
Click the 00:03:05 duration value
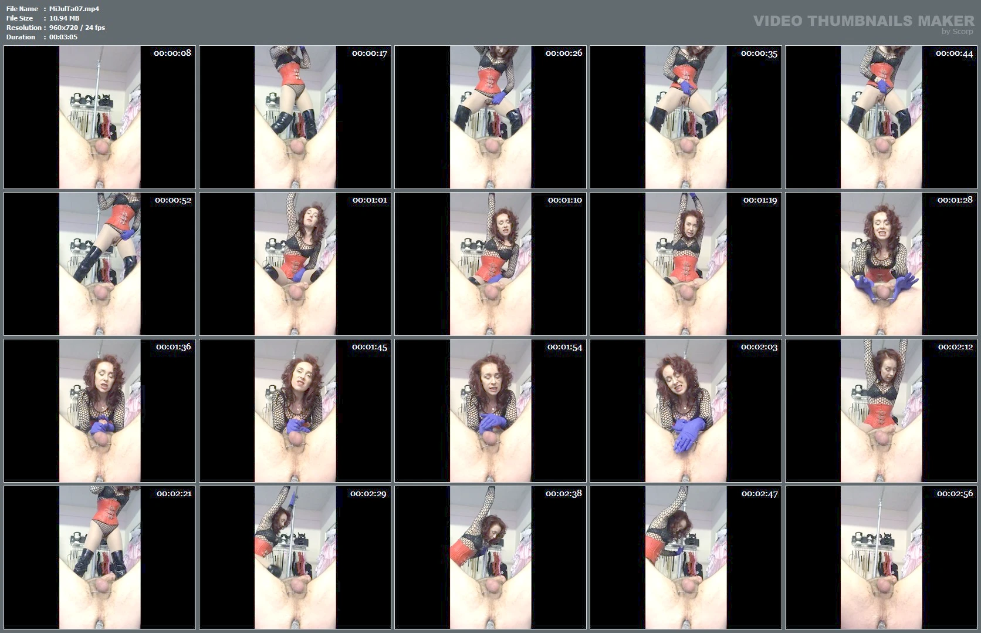click(x=63, y=37)
